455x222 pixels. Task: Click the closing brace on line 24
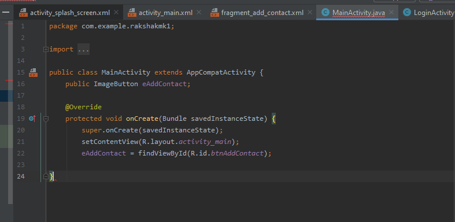coord(51,176)
